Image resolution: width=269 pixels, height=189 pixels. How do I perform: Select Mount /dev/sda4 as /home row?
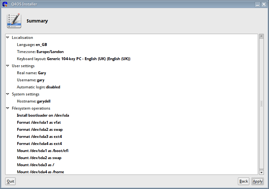(x=40, y=172)
